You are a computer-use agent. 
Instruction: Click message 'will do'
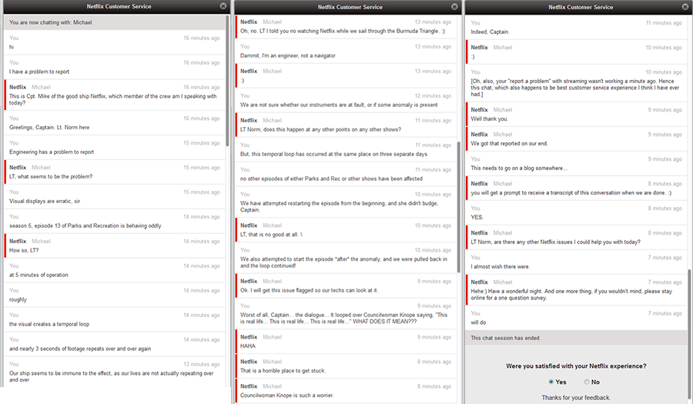478,322
